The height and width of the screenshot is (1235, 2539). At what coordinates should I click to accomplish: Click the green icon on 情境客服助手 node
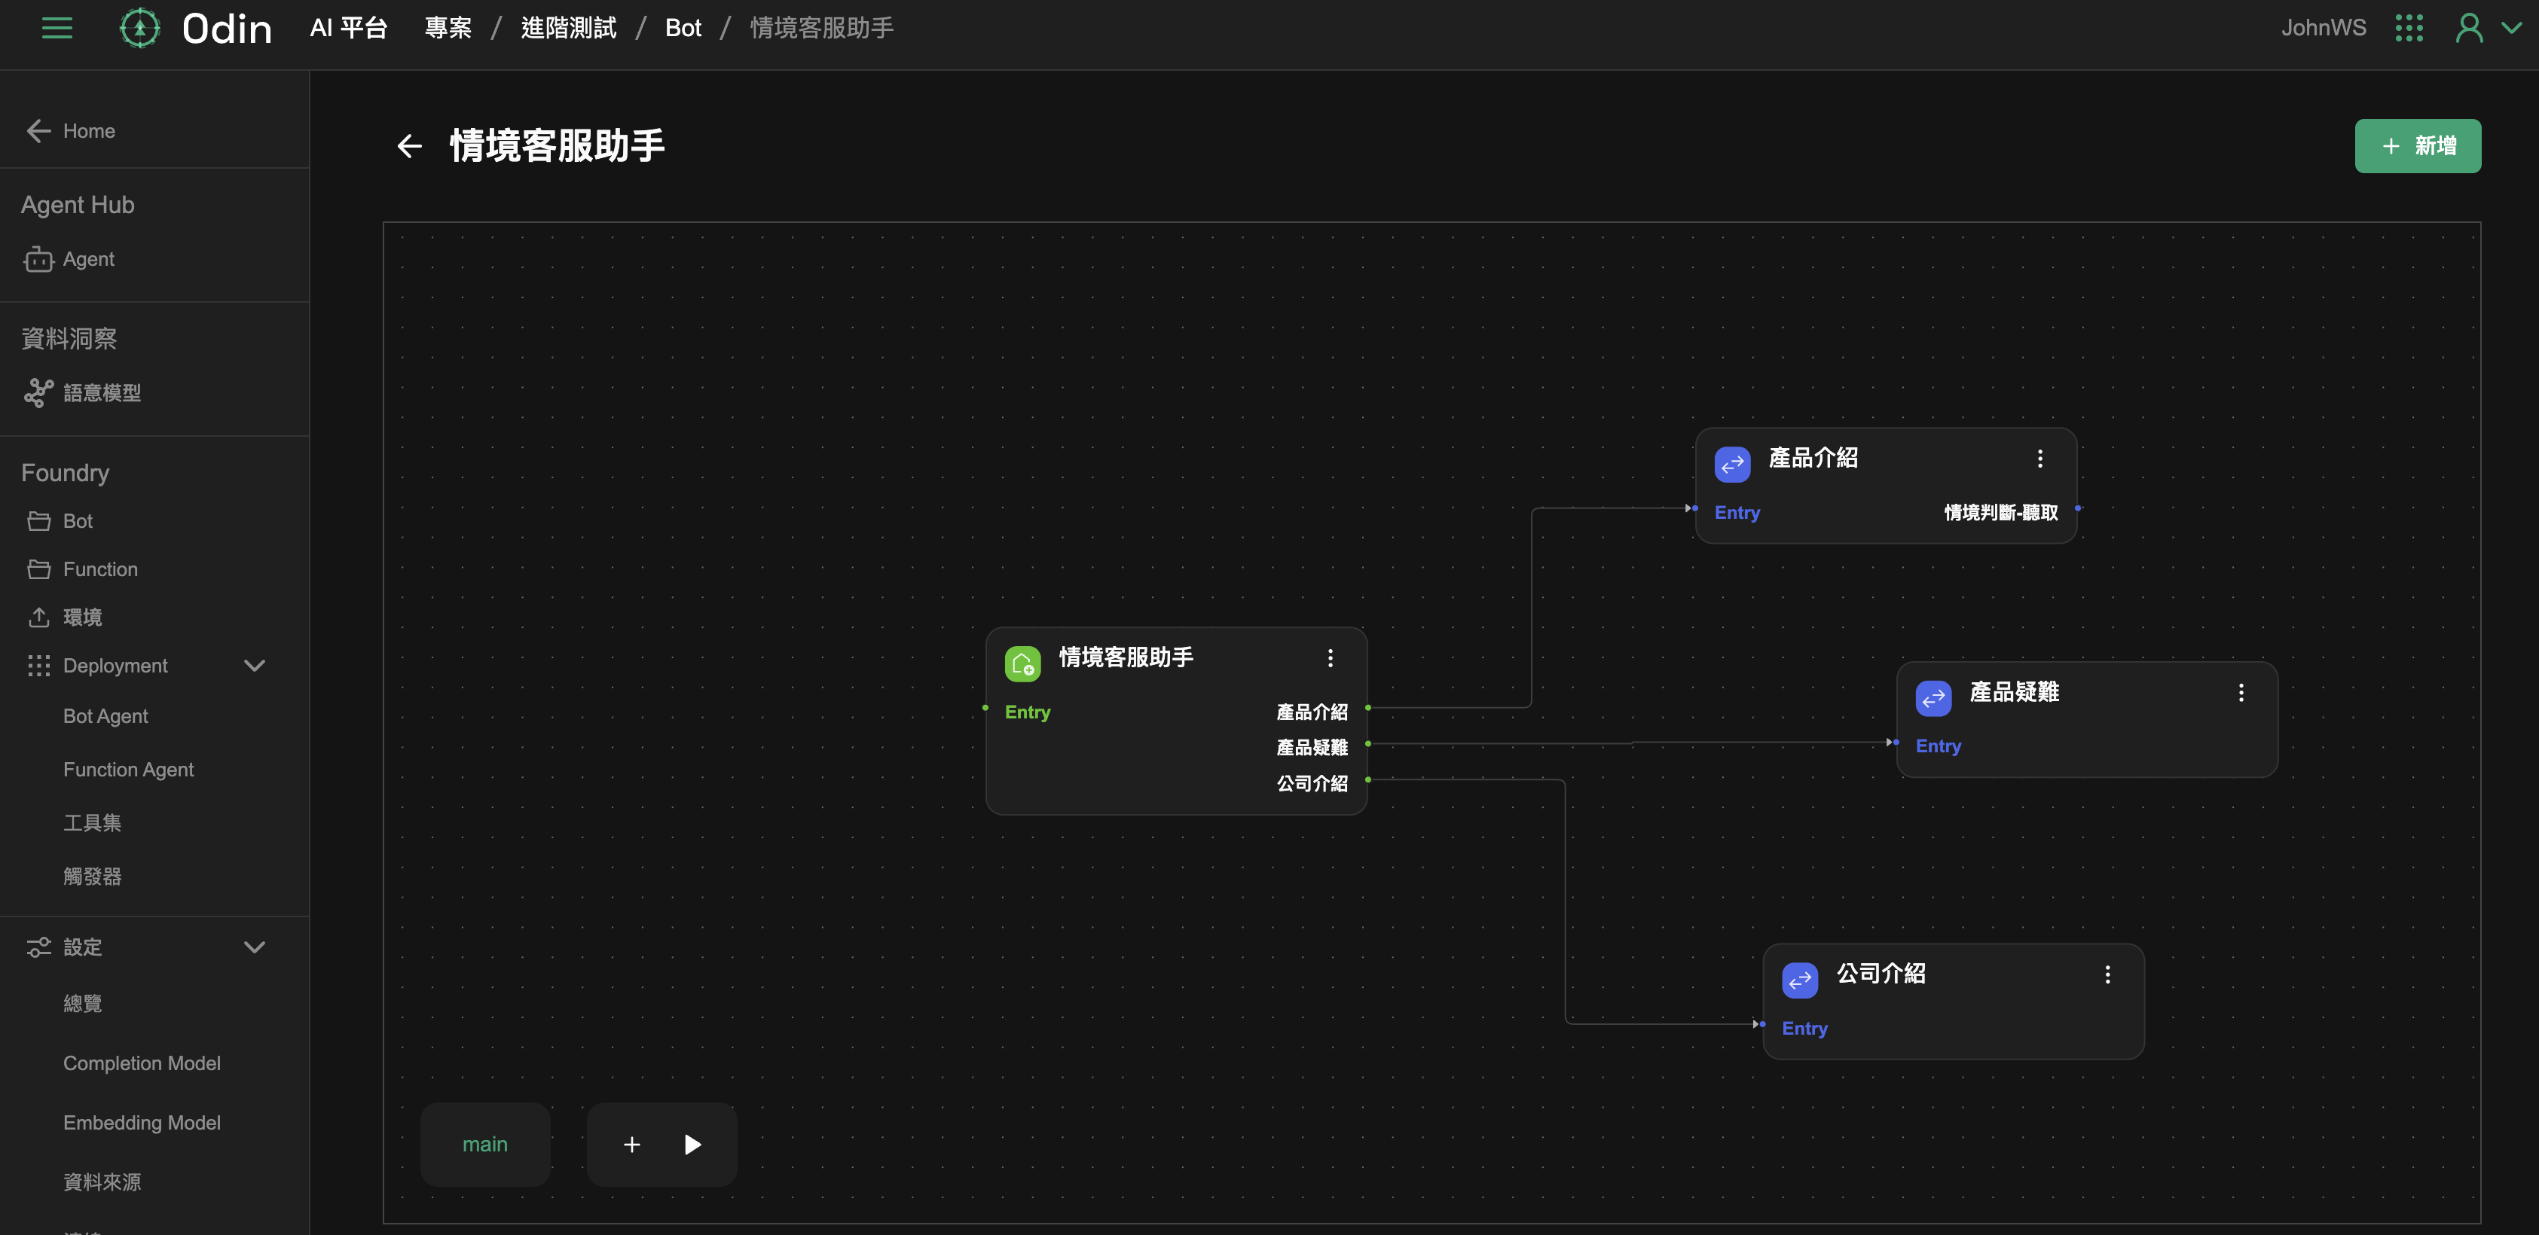pos(1022,663)
